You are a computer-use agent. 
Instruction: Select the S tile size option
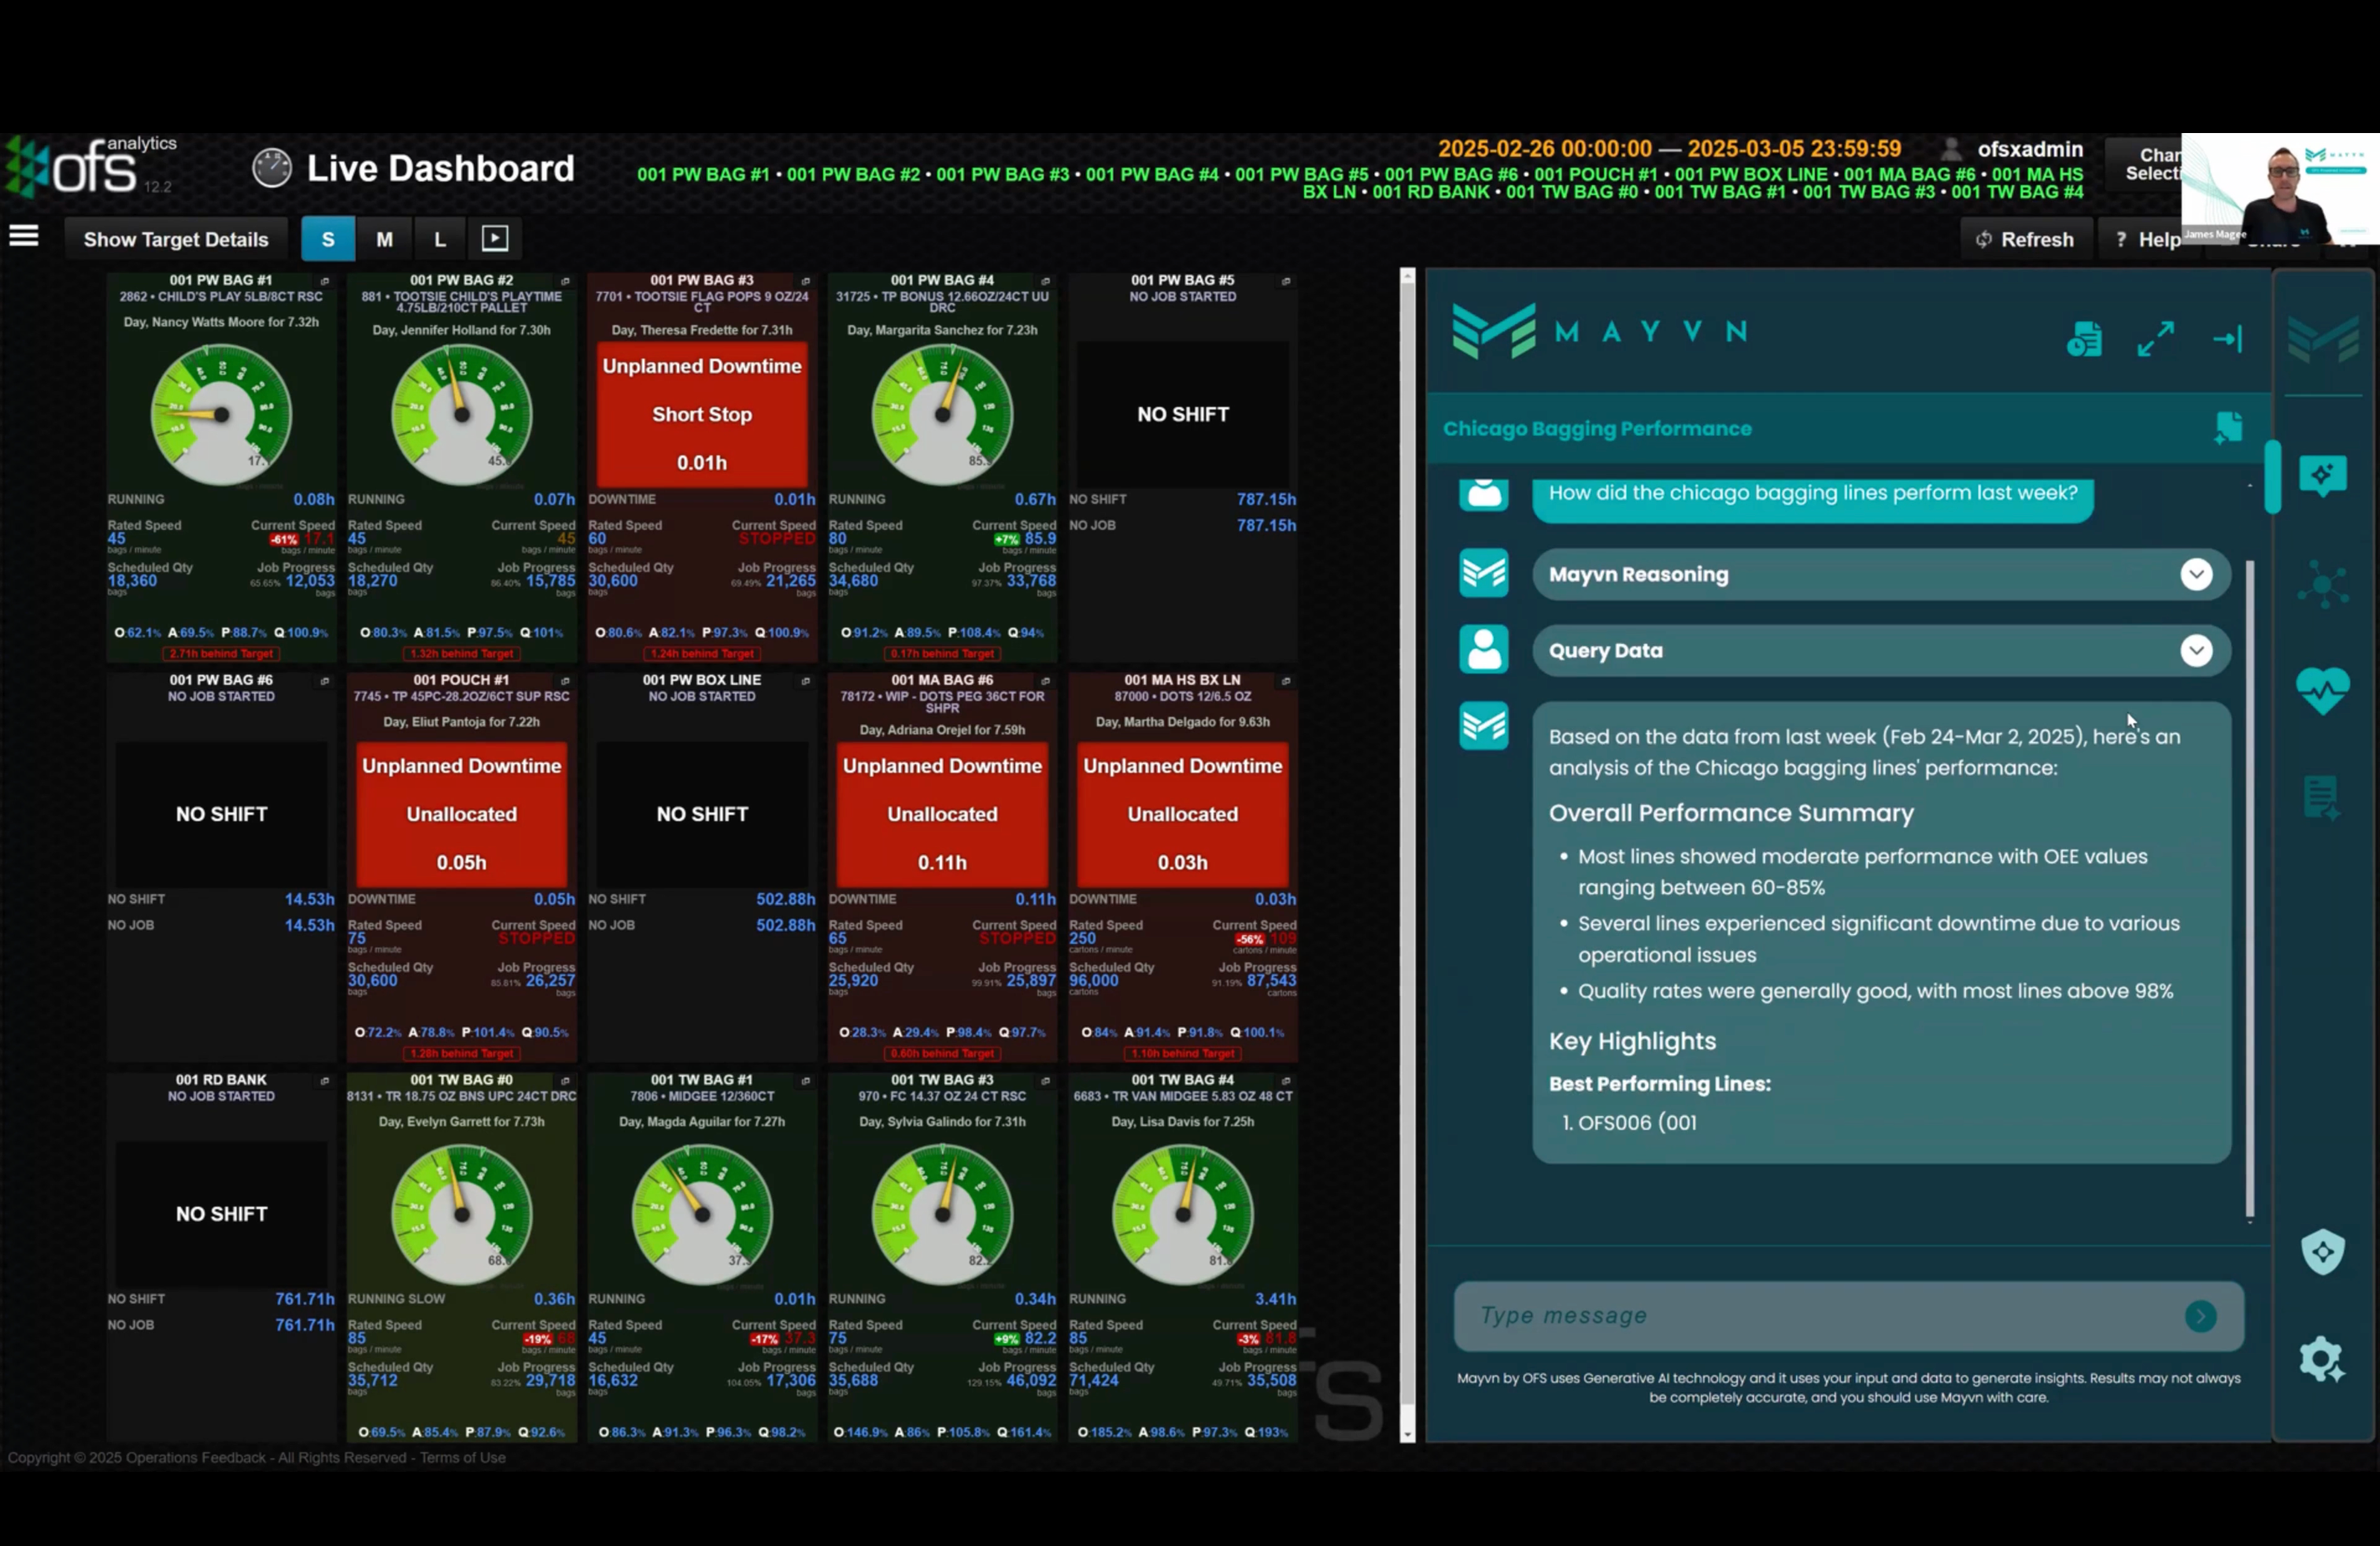[x=327, y=239]
